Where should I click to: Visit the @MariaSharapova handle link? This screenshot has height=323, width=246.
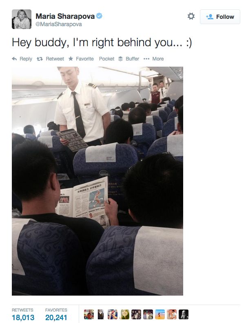click(x=59, y=24)
